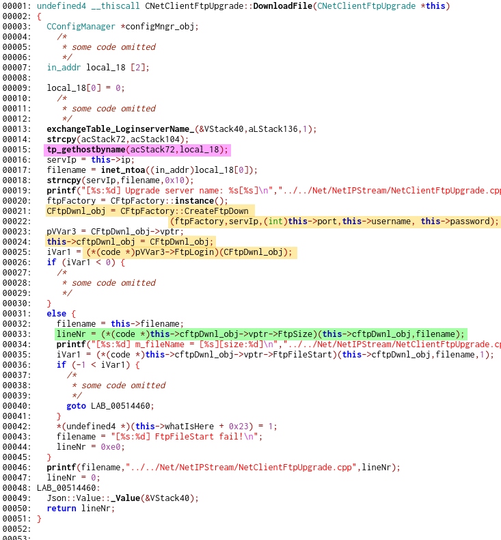The width and height of the screenshot is (501, 540).
Task: Click this->username argument on line 22
Action: click(x=377, y=221)
